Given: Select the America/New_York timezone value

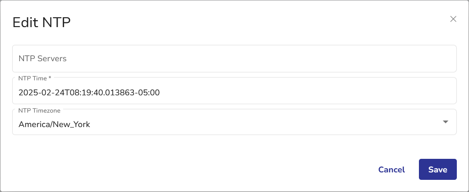Looking at the screenshot, I should tap(54, 124).
